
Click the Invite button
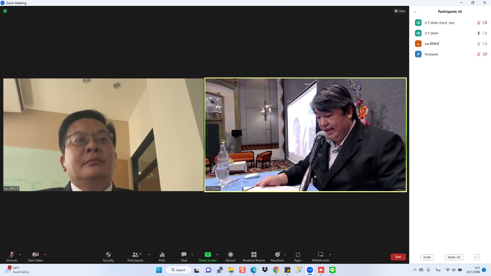point(427,257)
